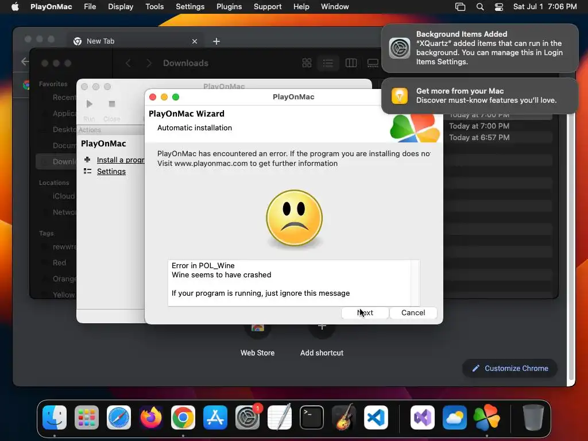The image size is (588, 441).
Task: Open Safari from the Dock
Action: click(119, 417)
